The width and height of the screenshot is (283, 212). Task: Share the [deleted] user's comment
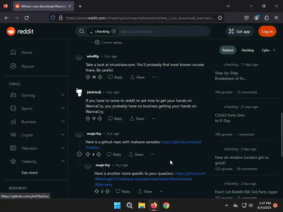click(137, 118)
